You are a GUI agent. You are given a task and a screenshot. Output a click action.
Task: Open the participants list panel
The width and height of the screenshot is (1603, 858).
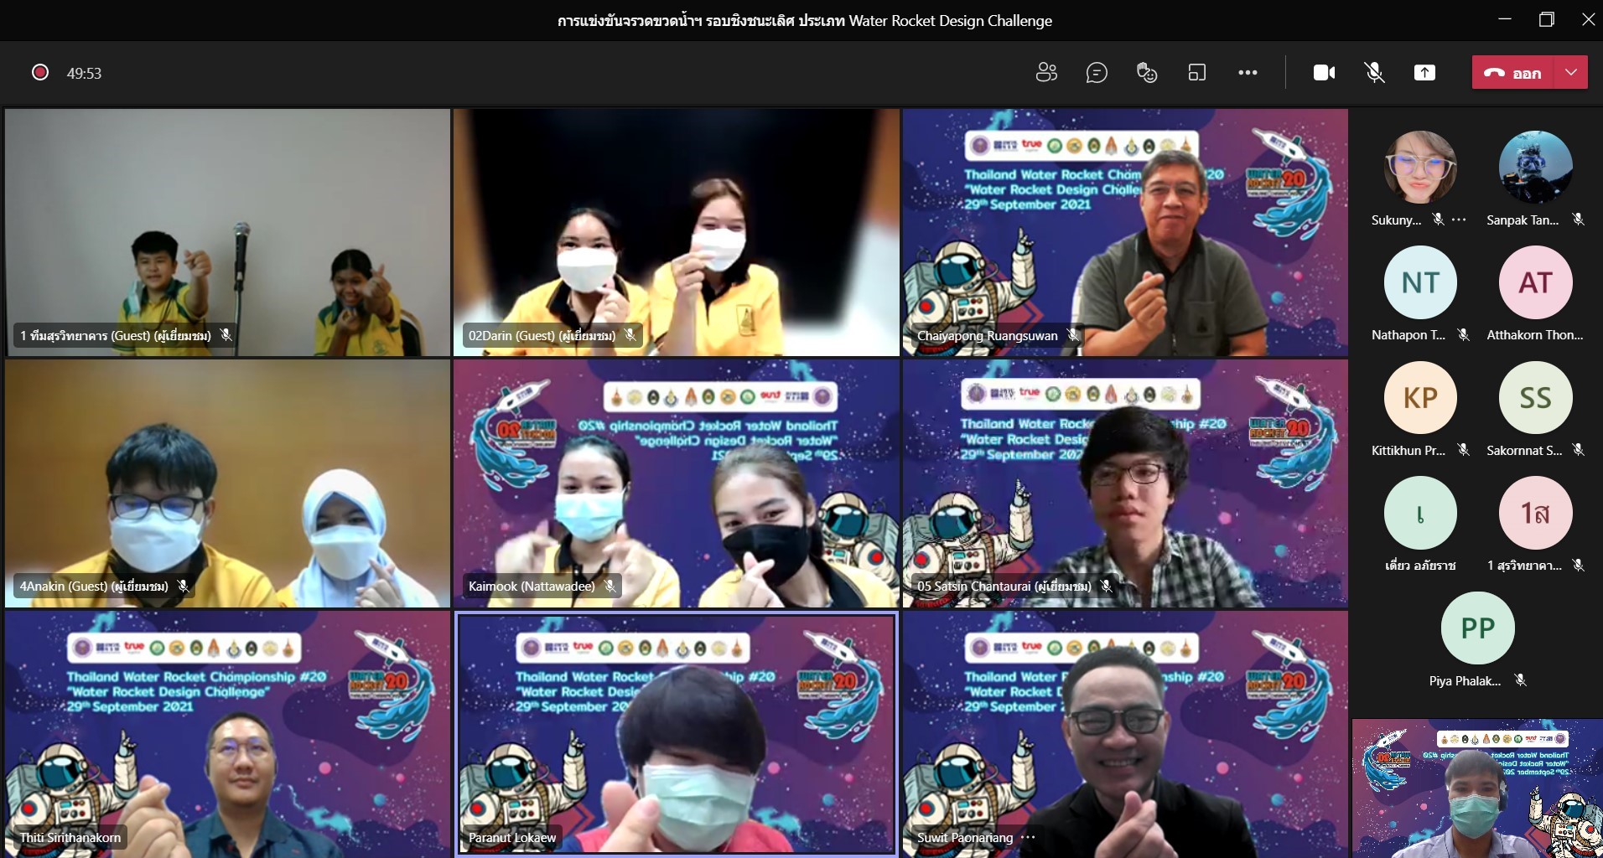[x=1046, y=73]
